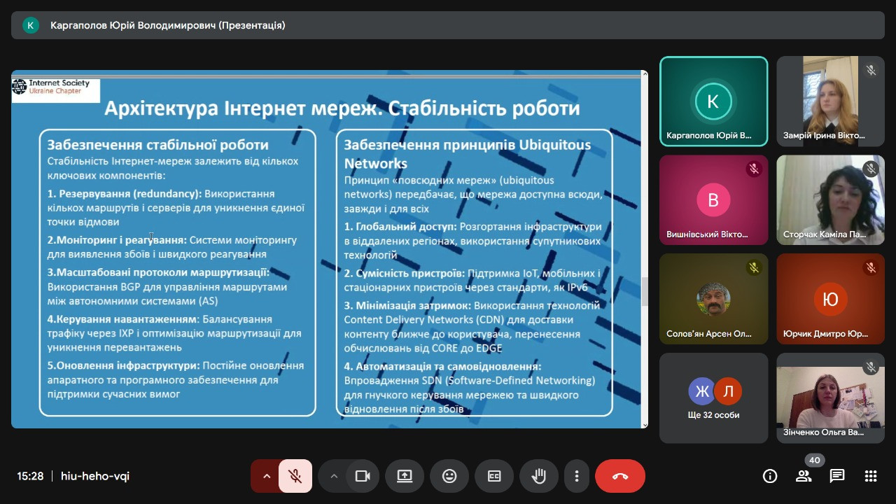Screen dimensions: 896x504
Task: Show the participants list icon
Action: click(x=804, y=476)
